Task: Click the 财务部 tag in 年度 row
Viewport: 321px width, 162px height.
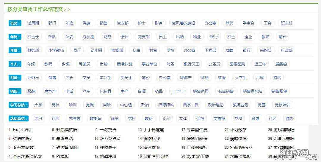Action: 33,50
